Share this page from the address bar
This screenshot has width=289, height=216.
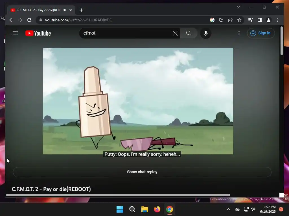click(230, 20)
